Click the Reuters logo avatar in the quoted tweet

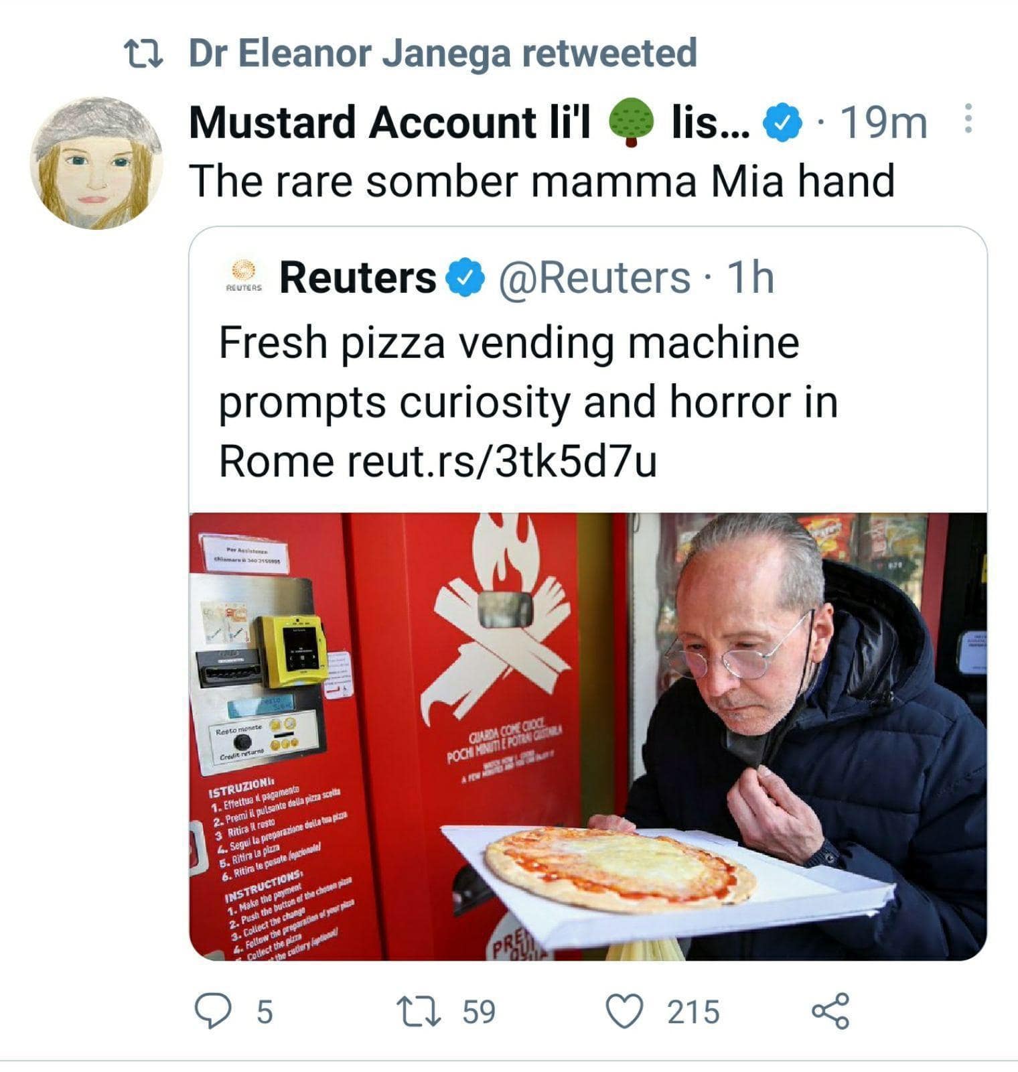click(244, 275)
